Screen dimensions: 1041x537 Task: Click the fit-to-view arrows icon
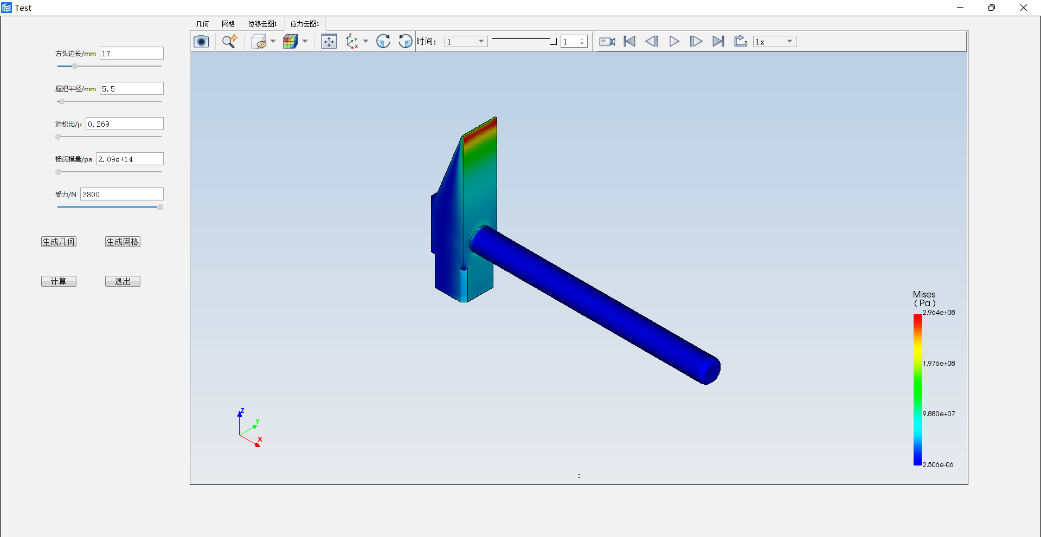(x=329, y=41)
